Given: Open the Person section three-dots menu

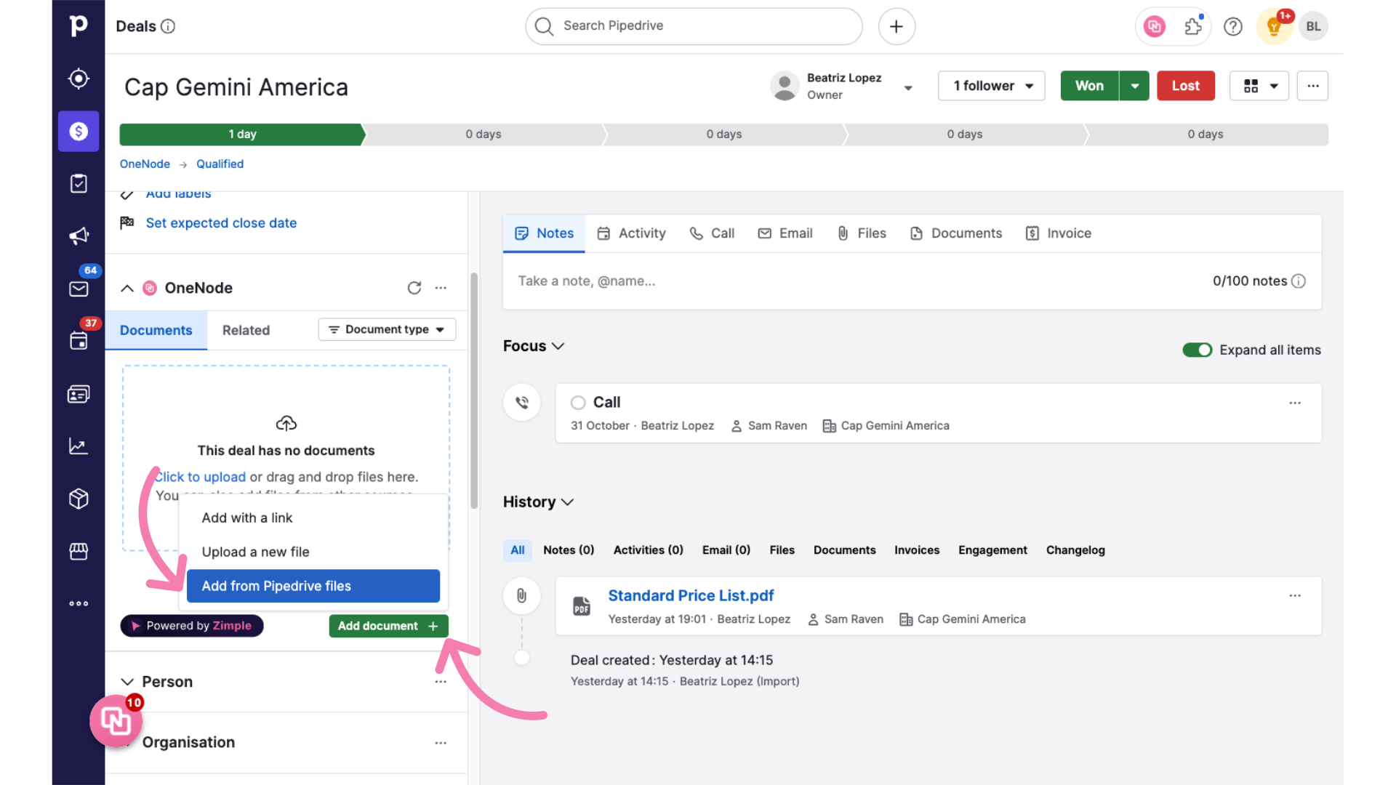Looking at the screenshot, I should coord(441,682).
